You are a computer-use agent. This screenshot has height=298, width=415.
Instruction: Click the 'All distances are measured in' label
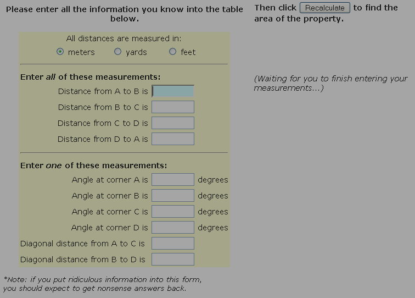(124, 38)
